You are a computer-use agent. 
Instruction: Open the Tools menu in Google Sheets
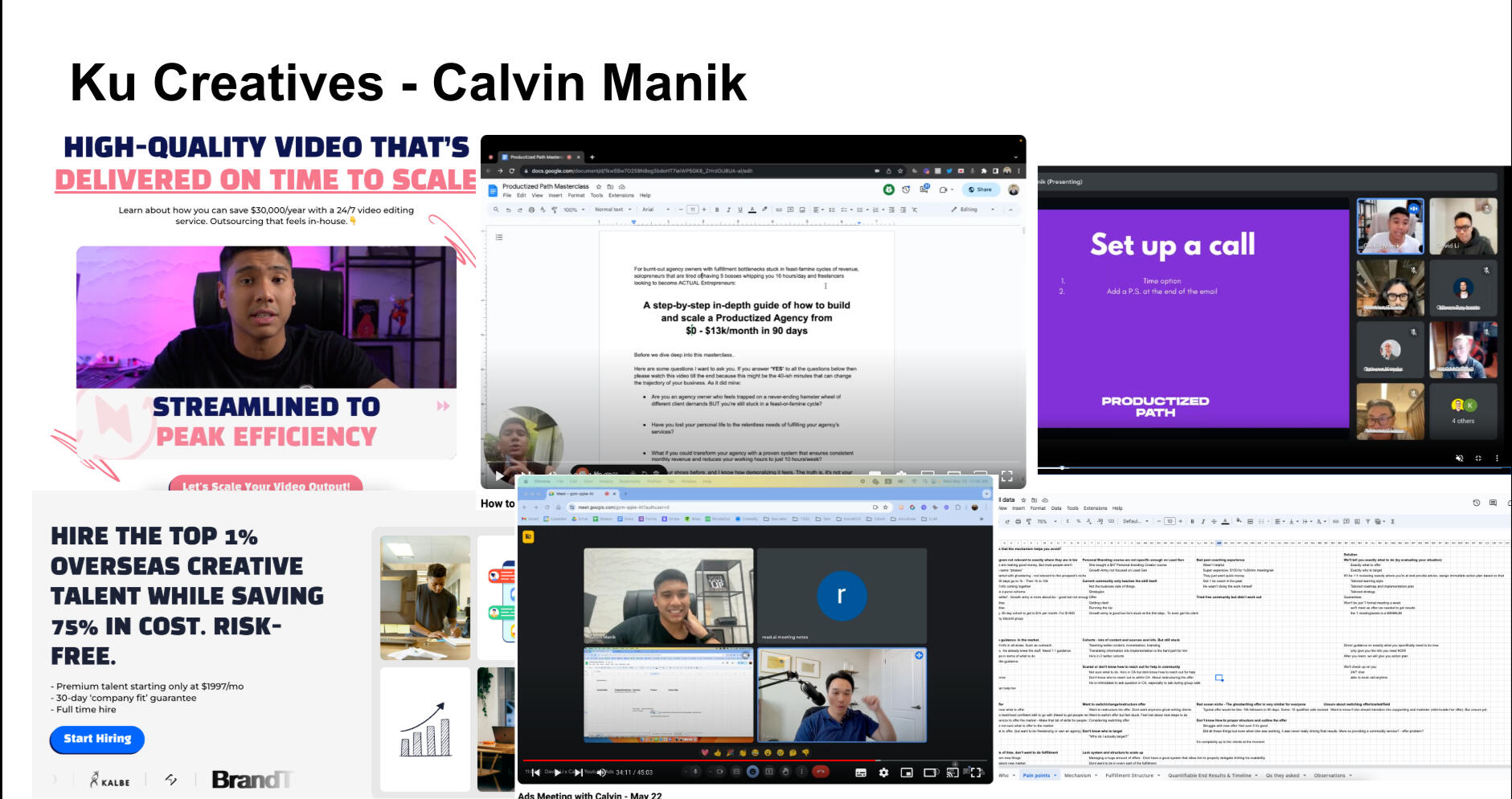tap(1072, 508)
